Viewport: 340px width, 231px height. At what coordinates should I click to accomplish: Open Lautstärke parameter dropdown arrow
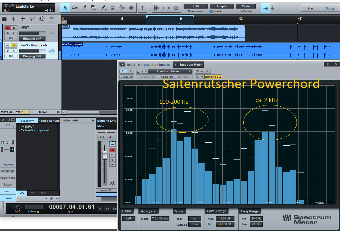click(x=53, y=10)
